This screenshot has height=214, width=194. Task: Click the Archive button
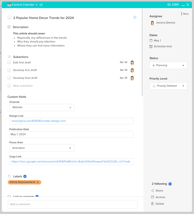pos(158,197)
